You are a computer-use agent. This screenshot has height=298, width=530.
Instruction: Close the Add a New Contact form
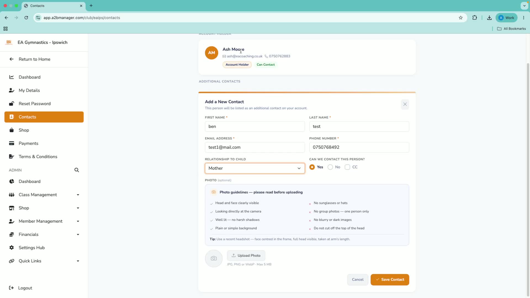point(405,104)
